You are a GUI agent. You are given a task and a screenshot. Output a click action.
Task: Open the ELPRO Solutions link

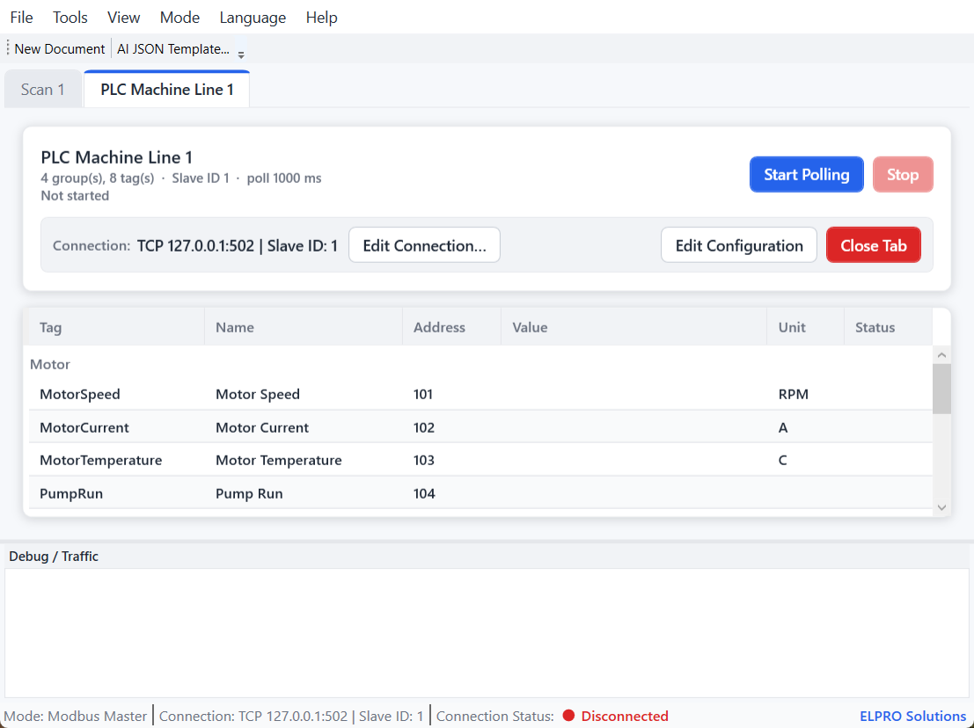912,717
